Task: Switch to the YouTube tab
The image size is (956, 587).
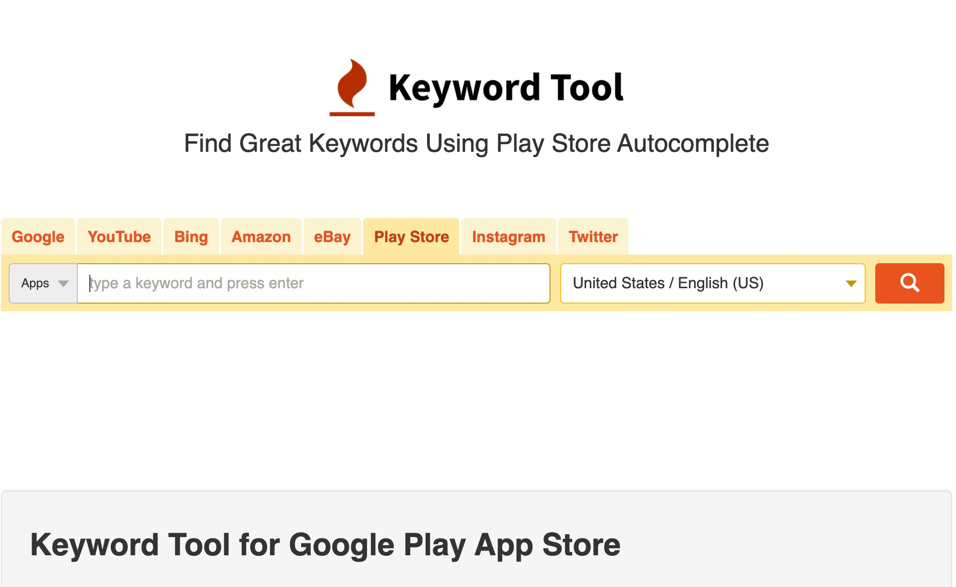Action: pyautogui.click(x=119, y=237)
